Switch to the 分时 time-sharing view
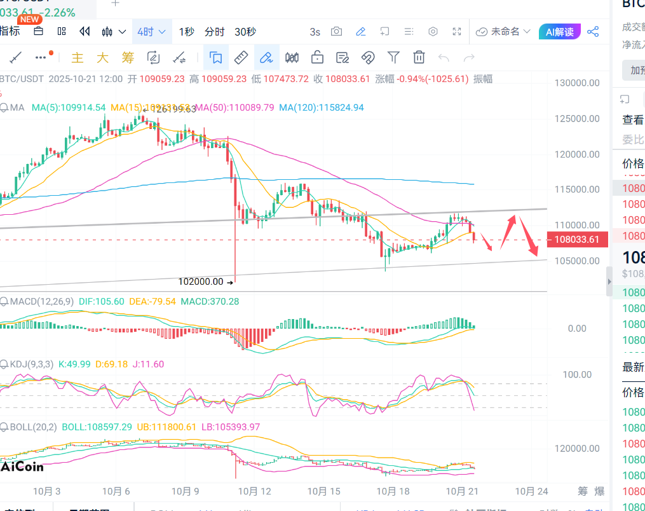645x511 pixels. 214,32
